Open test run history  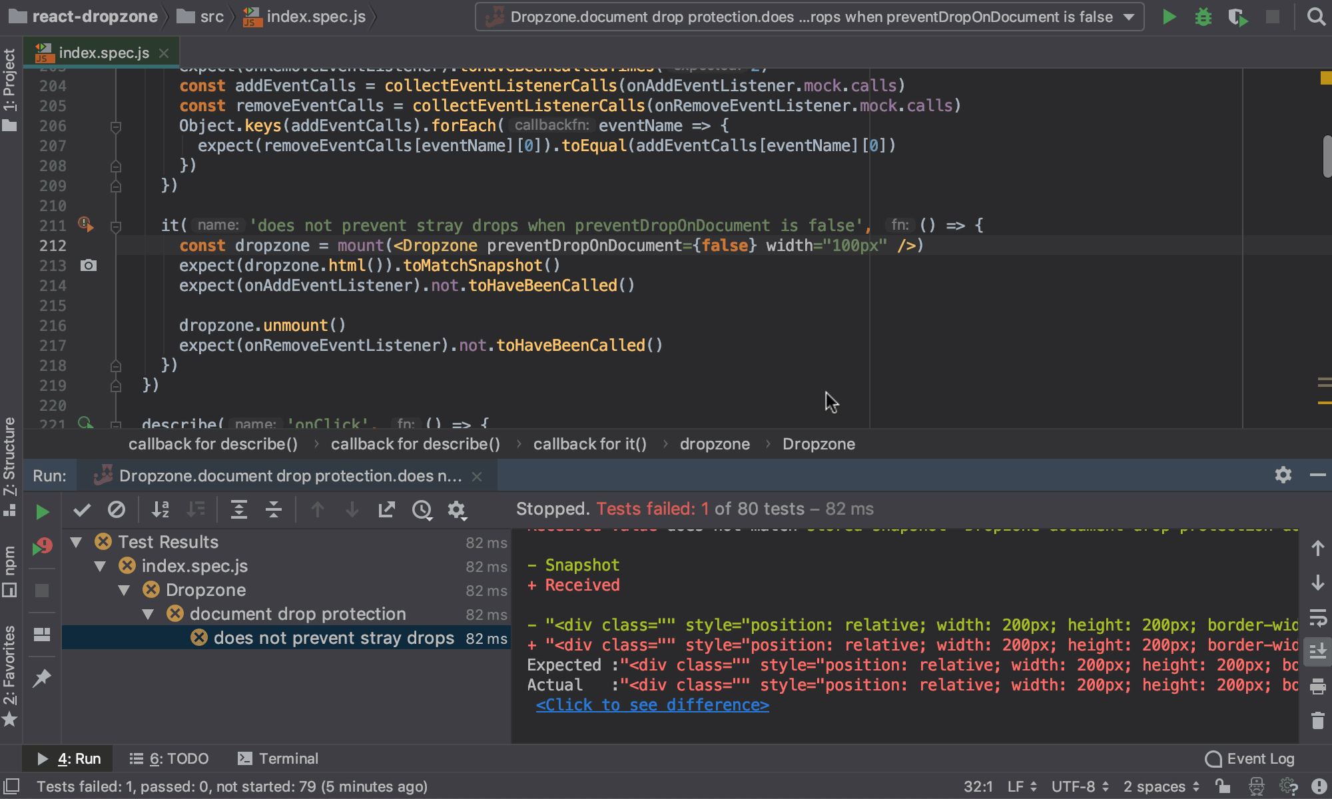422,510
